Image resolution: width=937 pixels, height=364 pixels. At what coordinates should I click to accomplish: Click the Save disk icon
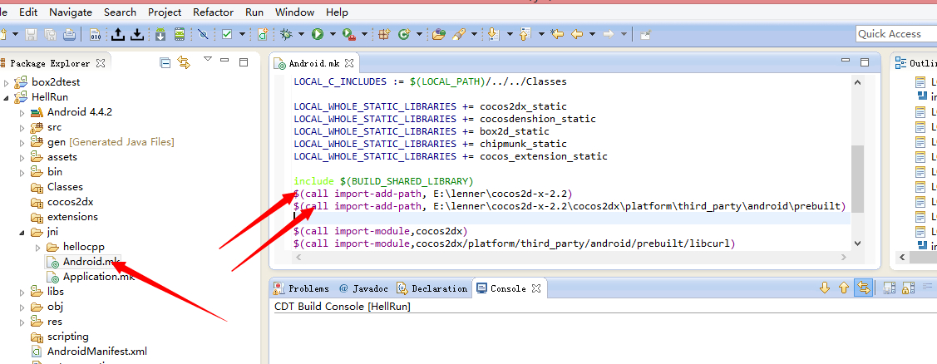click(31, 34)
